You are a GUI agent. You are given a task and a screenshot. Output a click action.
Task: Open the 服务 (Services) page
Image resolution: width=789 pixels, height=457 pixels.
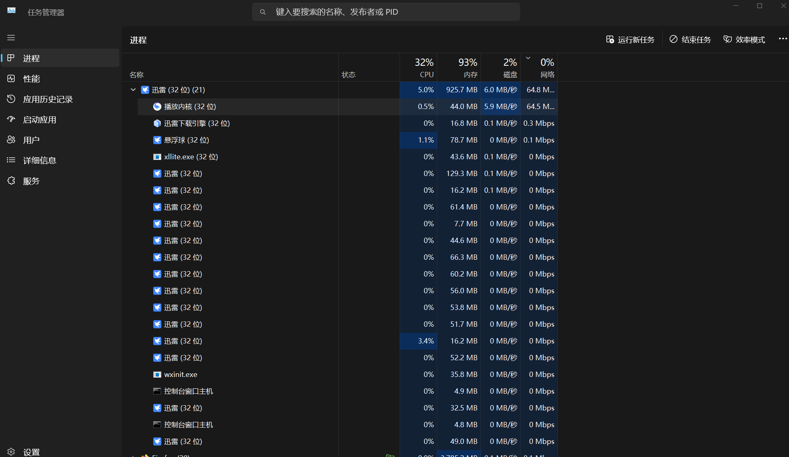point(31,181)
